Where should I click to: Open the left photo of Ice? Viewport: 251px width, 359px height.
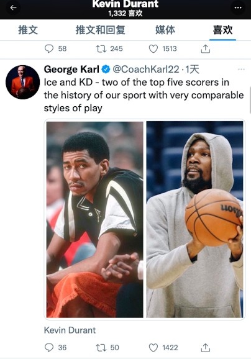click(95, 220)
